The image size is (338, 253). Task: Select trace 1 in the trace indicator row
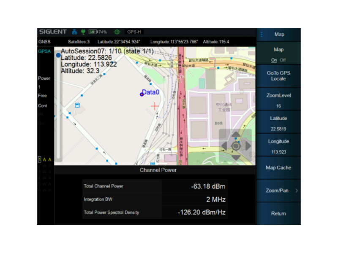[39, 159]
